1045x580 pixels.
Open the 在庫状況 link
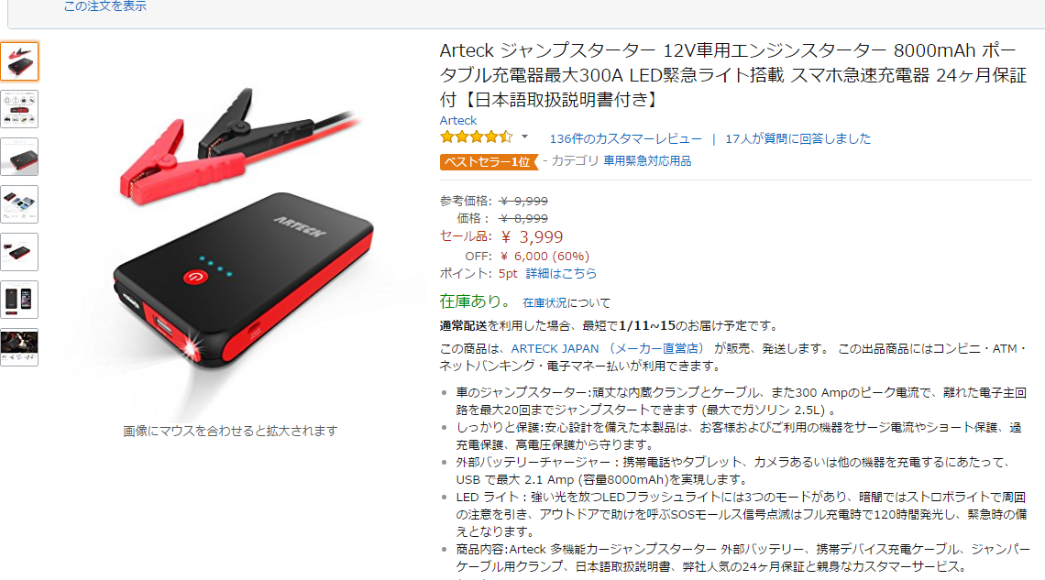(544, 303)
